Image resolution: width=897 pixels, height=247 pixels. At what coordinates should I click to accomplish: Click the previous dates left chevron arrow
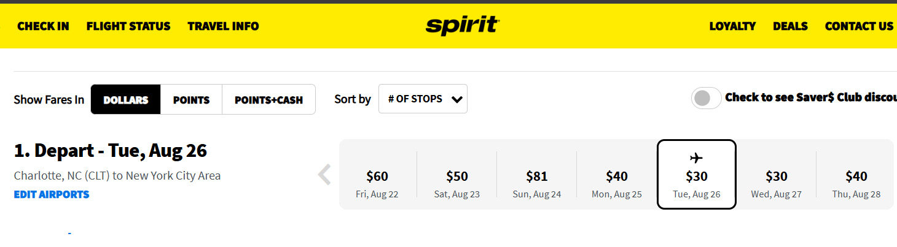(324, 175)
